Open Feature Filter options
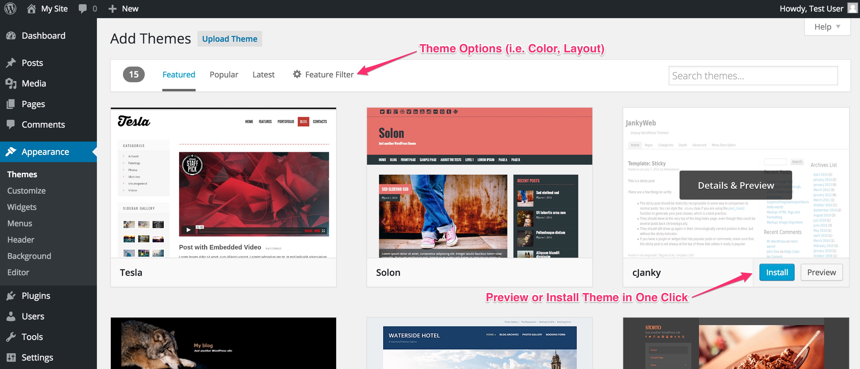Viewport: 860px width, 369px height. (323, 75)
